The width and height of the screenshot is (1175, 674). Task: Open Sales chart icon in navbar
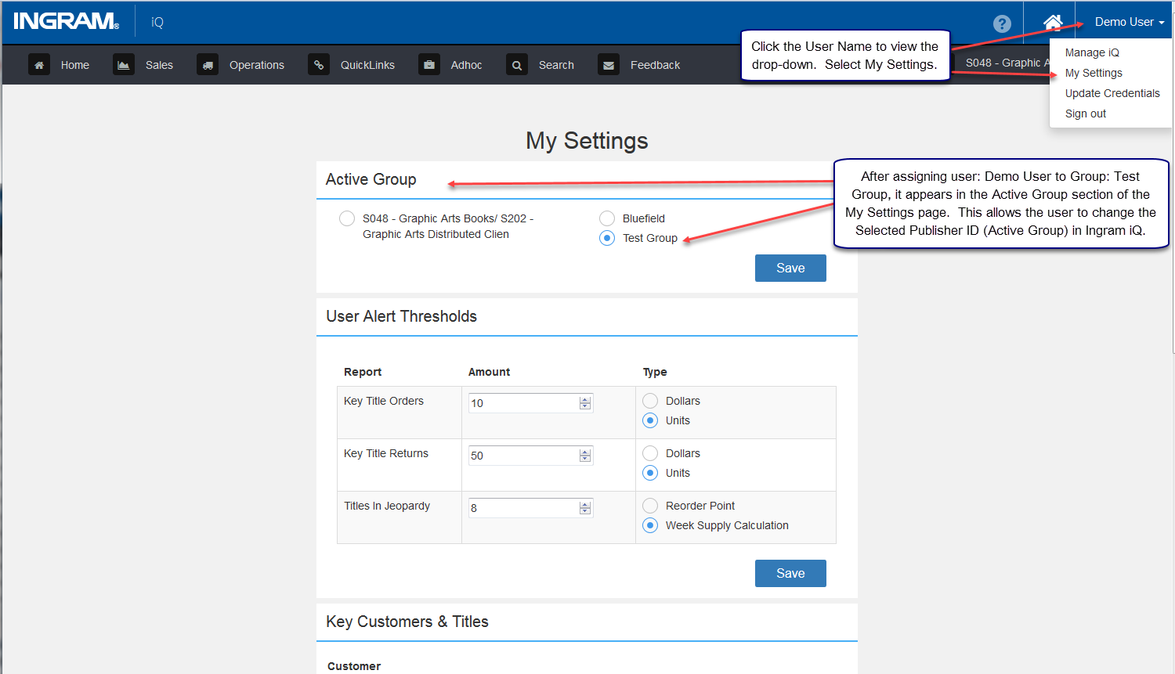(124, 65)
